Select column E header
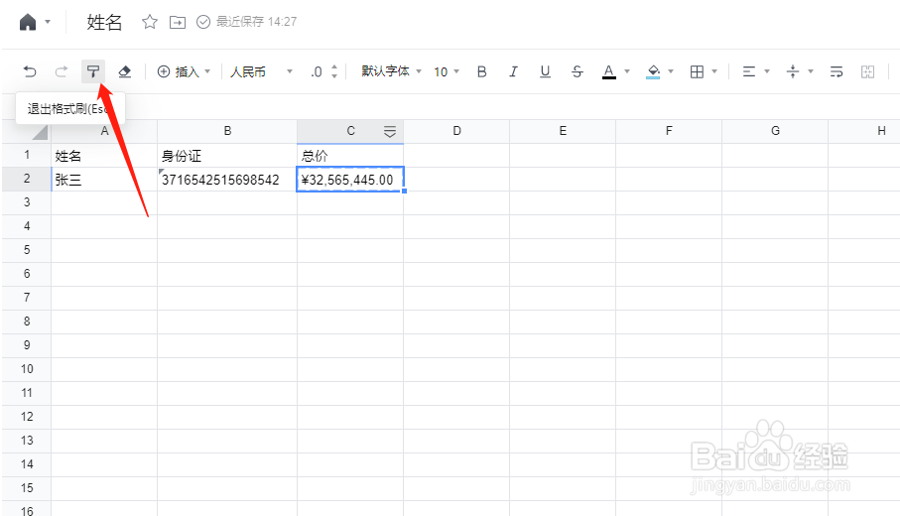 coord(563,131)
